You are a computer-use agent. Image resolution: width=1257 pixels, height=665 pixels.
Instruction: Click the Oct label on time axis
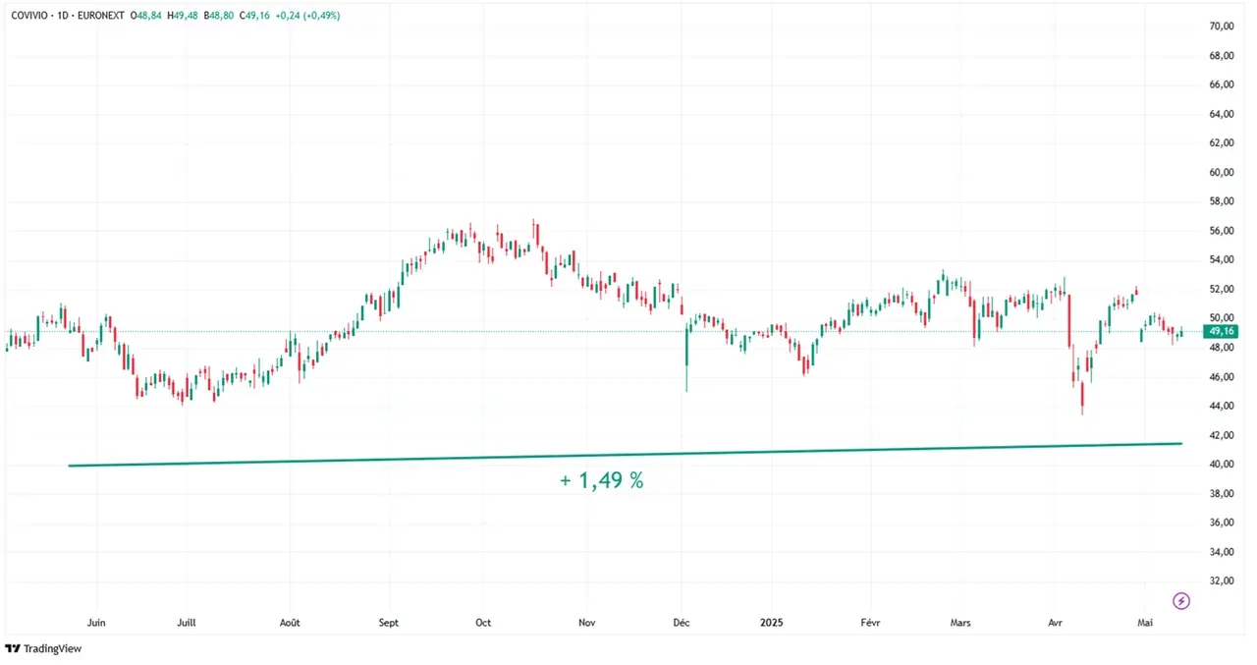[483, 623]
